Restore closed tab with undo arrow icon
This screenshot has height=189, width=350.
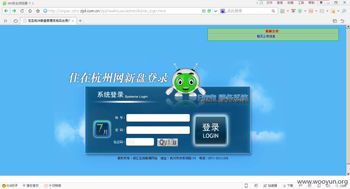342,21
